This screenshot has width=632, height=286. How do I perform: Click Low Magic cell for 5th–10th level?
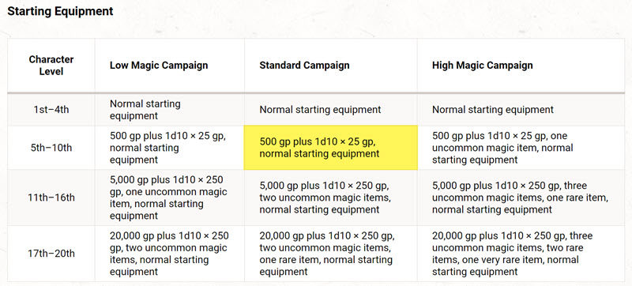point(170,148)
